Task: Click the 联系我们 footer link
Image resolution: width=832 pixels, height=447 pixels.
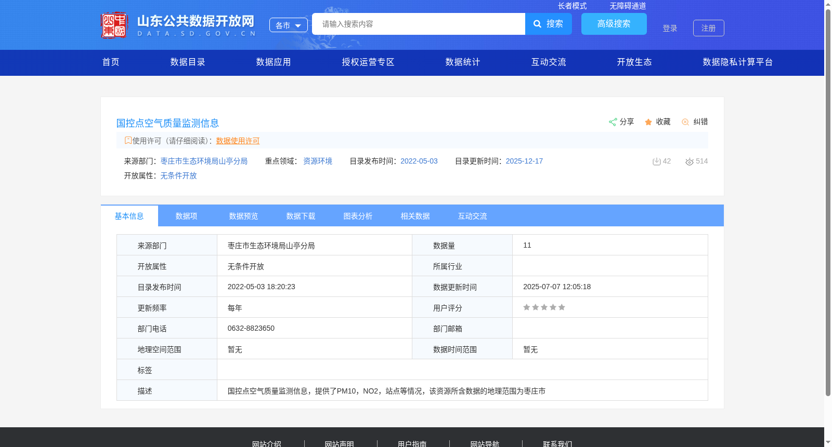Action: 557,444
